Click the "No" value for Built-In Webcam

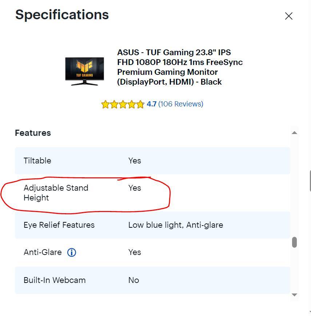[x=133, y=280]
